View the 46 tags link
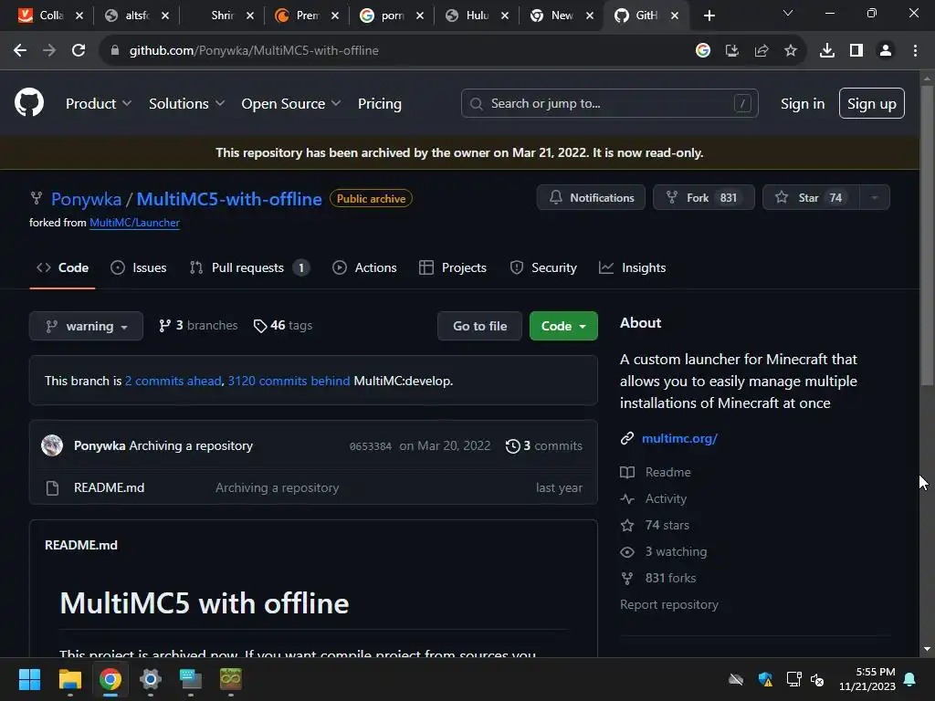 point(283,326)
